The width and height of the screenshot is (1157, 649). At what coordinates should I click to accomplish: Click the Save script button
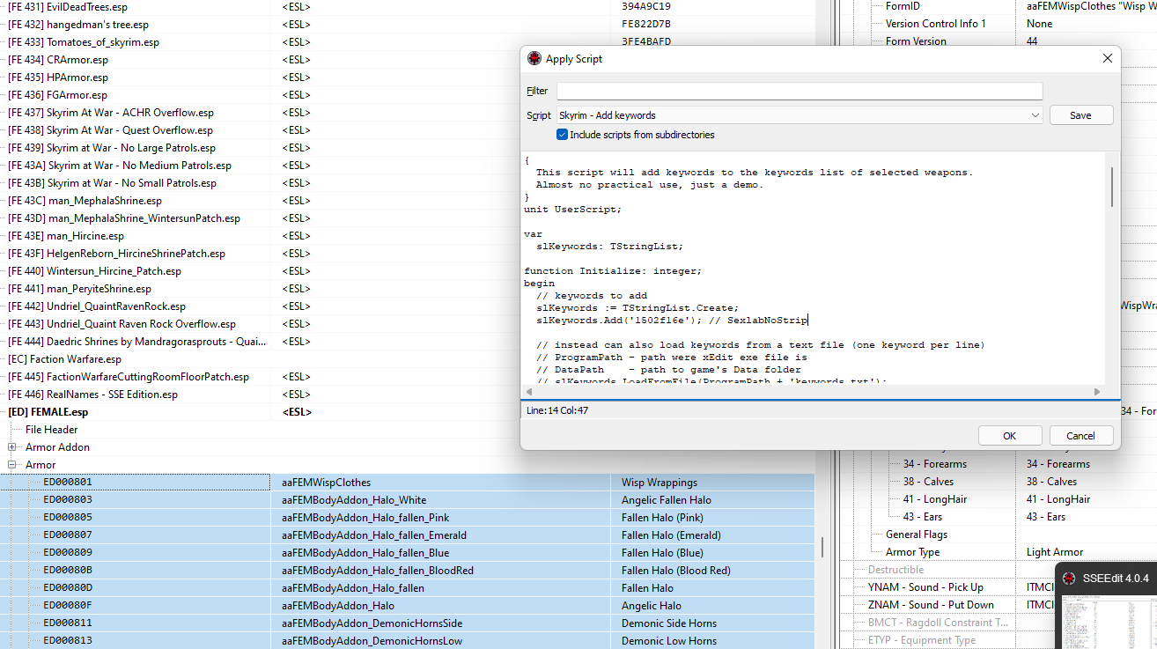(1081, 115)
